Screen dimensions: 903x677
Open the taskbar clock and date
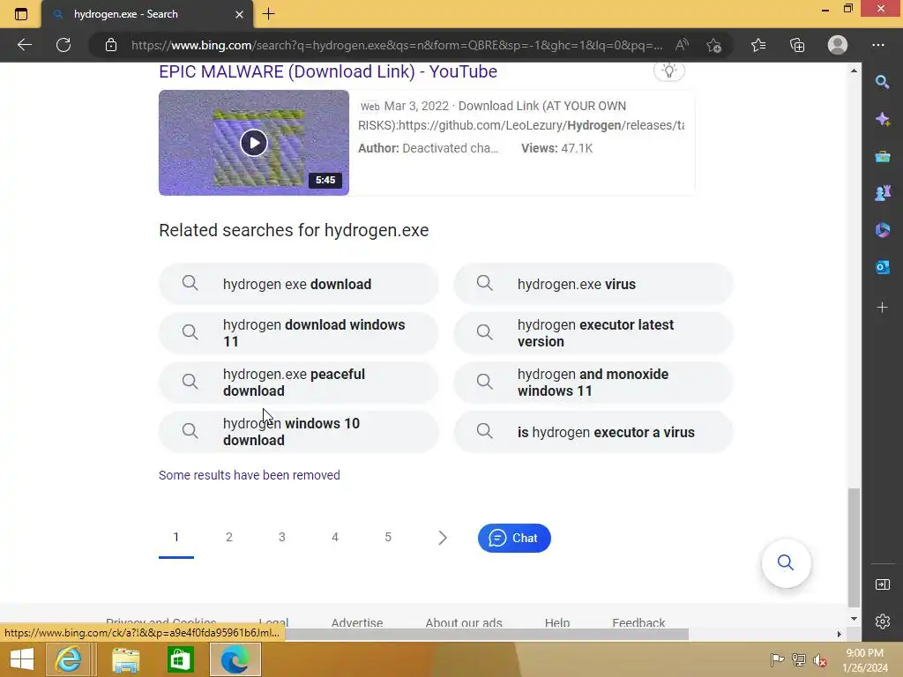[864, 660]
